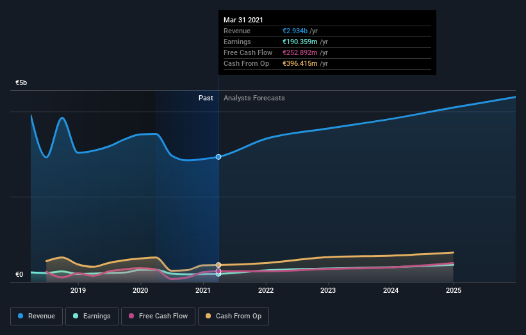Click the €190.359m earnings value

(300, 42)
